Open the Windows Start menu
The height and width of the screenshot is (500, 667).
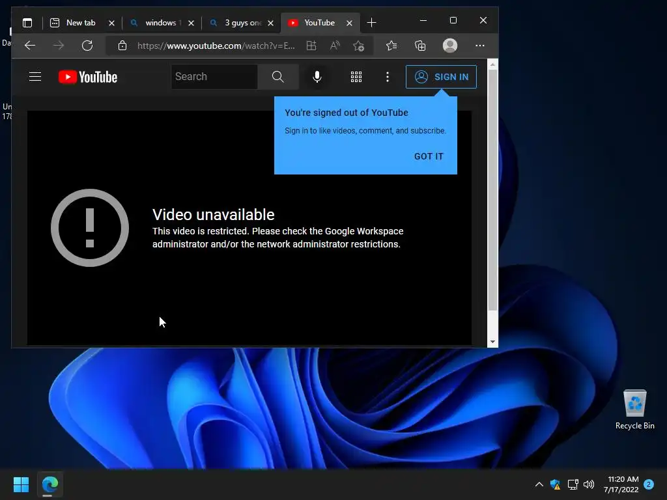(21, 484)
